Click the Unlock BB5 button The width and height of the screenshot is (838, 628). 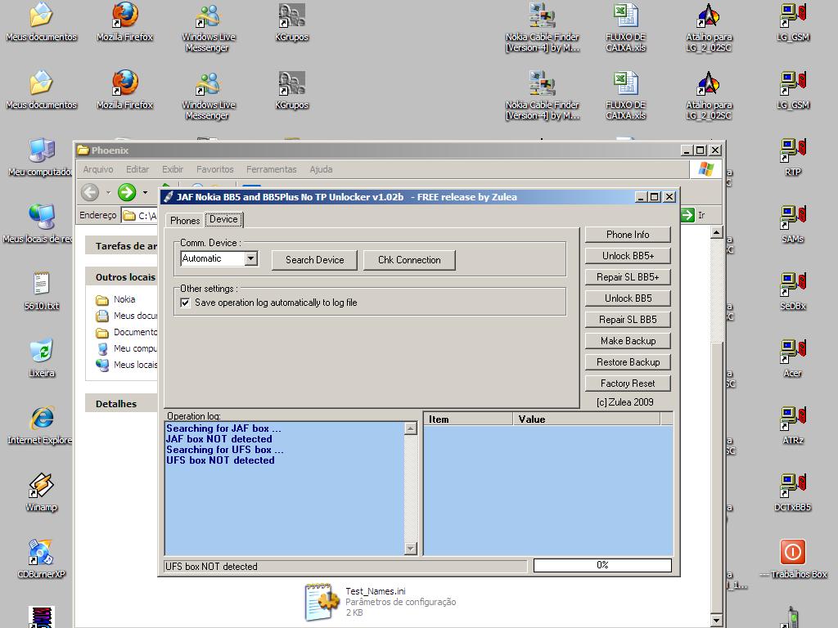[628, 298]
